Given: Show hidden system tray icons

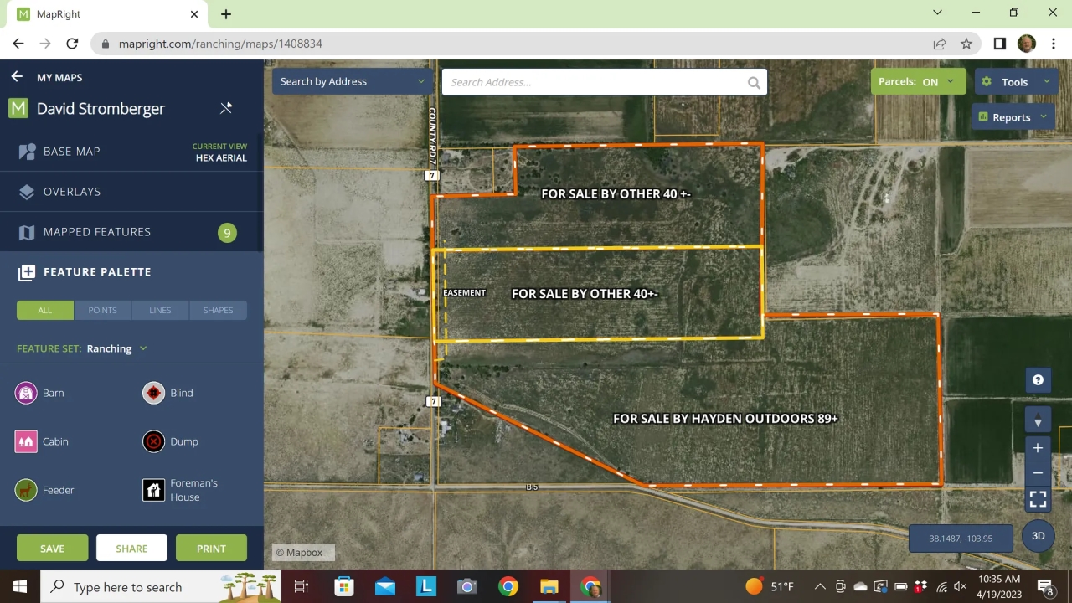Looking at the screenshot, I should point(820,587).
